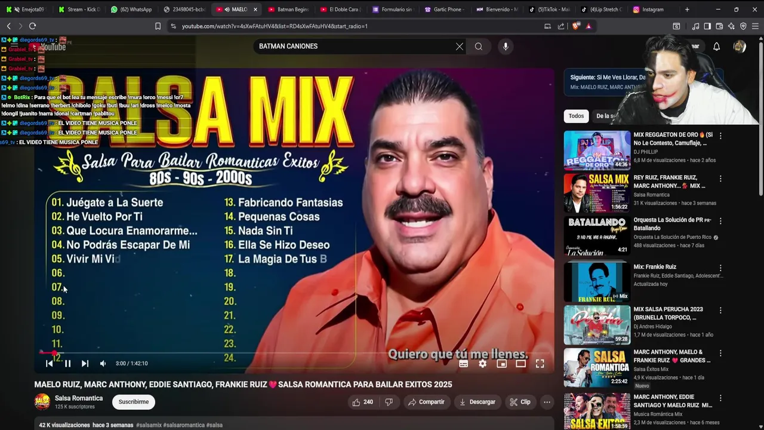Close the active MAELO tab

coord(255,10)
